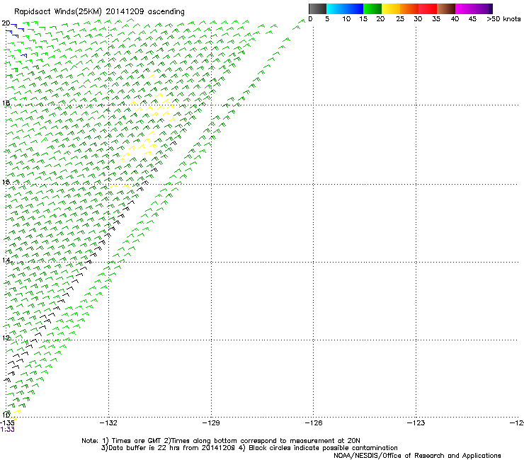Click the '>50 knots' legend label

(x=503, y=19)
